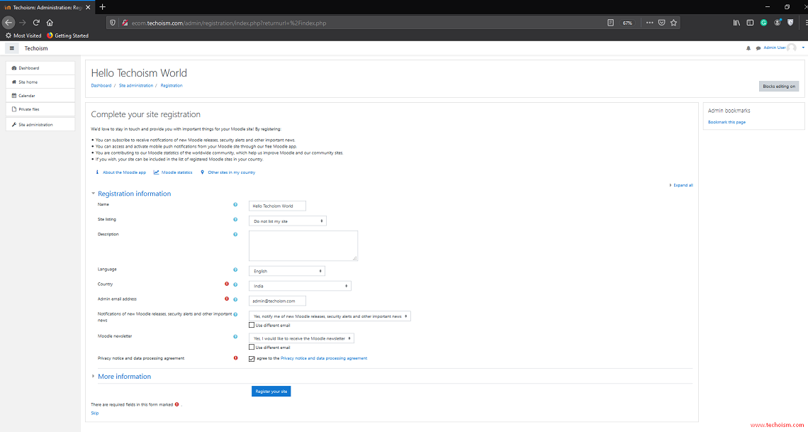Image resolution: width=808 pixels, height=432 pixels.
Task: Click help icon next to Site listing
Action: point(235,220)
